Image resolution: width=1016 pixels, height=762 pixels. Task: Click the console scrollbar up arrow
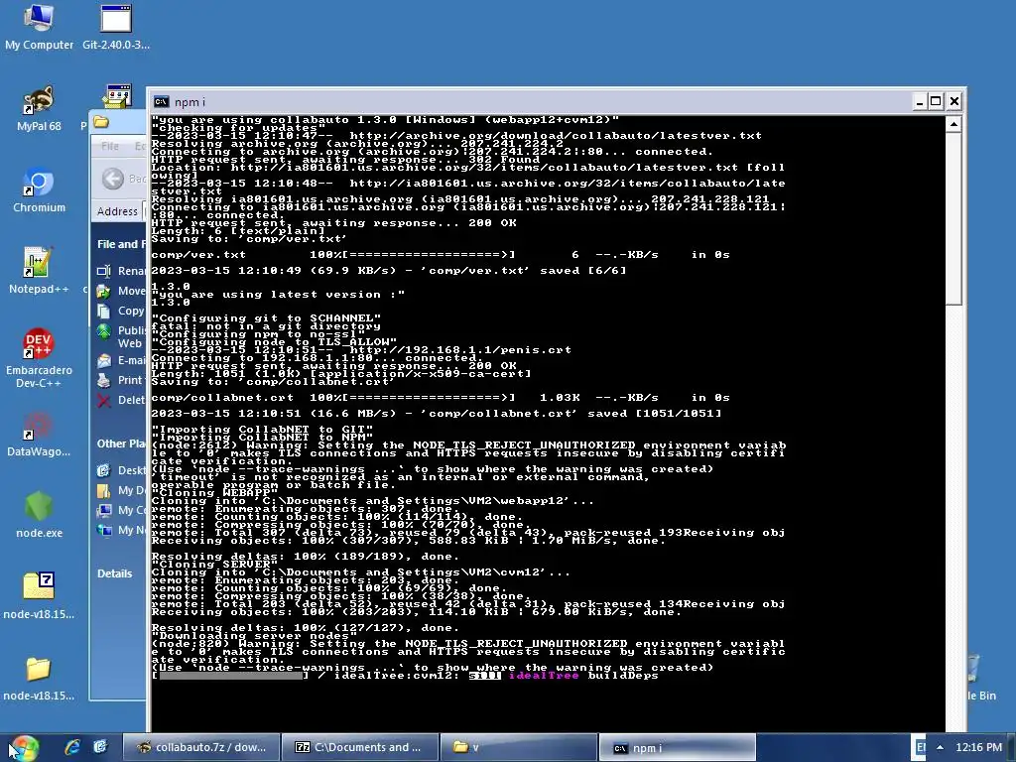coord(953,124)
